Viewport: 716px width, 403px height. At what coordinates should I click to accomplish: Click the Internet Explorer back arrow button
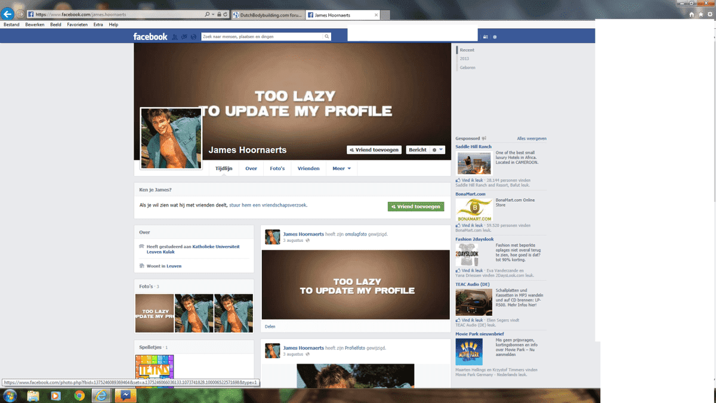click(8, 14)
